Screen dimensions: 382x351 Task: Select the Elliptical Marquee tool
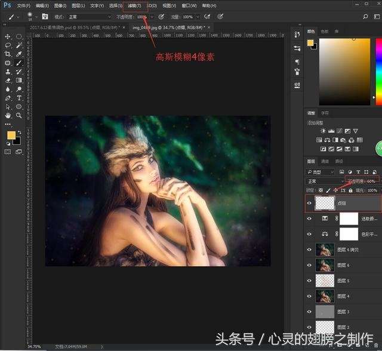[19, 37]
